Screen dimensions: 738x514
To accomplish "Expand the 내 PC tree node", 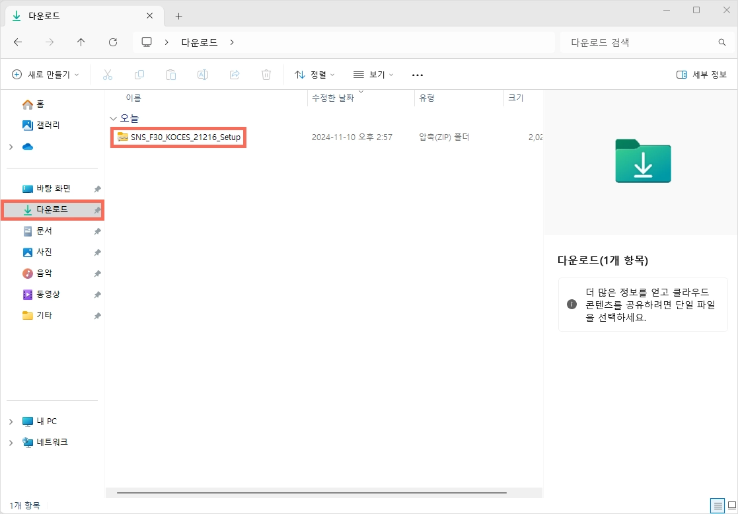I will [11, 422].
